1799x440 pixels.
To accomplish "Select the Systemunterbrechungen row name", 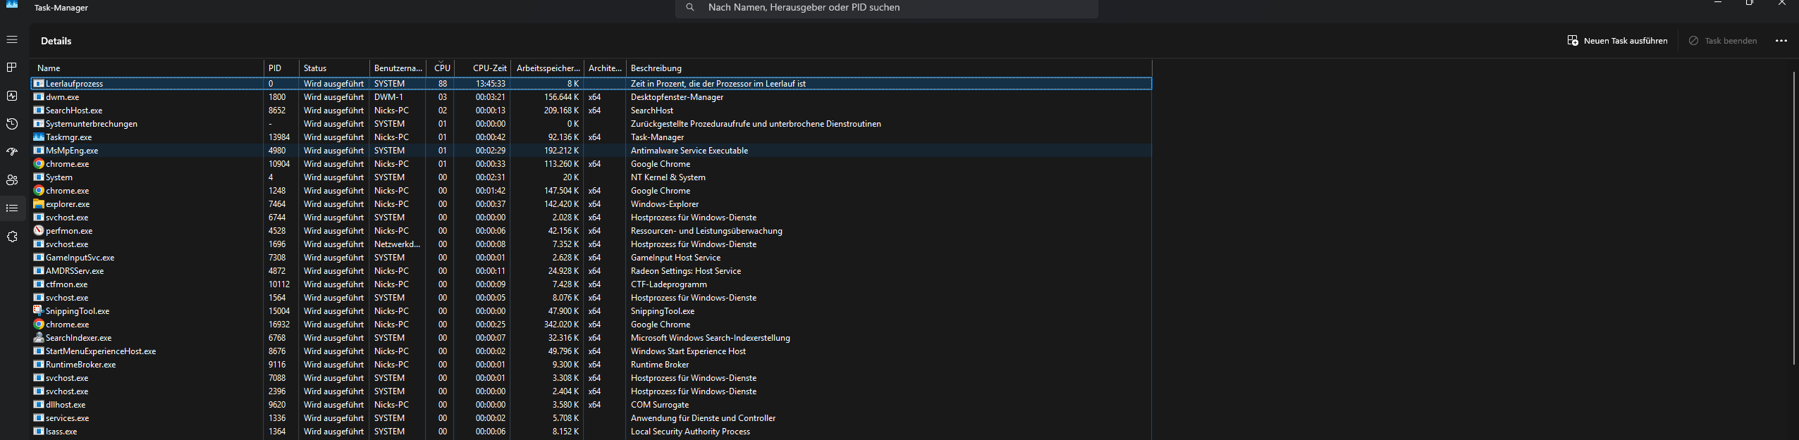I will coord(92,124).
